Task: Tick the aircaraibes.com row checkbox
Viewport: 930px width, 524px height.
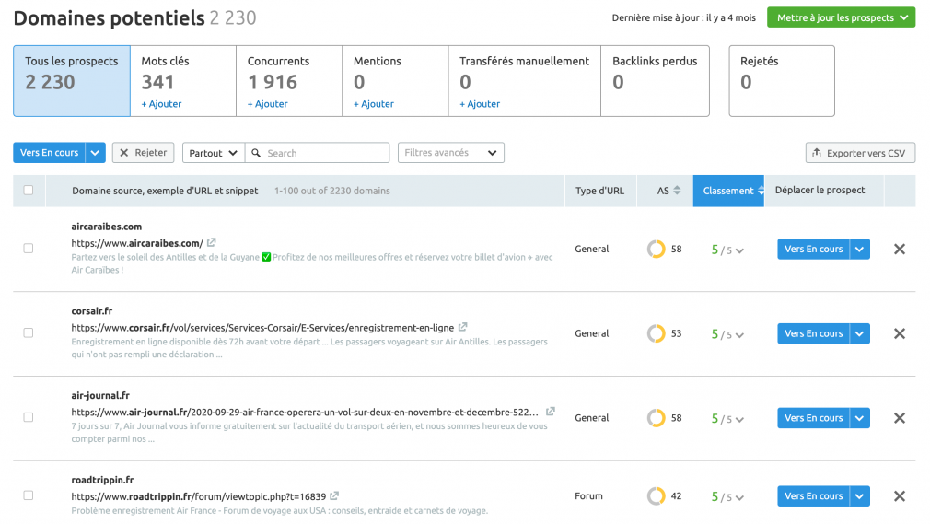Action: (x=29, y=249)
